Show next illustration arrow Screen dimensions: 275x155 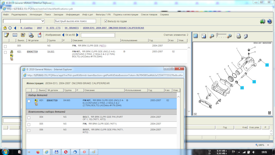pos(77,35)
